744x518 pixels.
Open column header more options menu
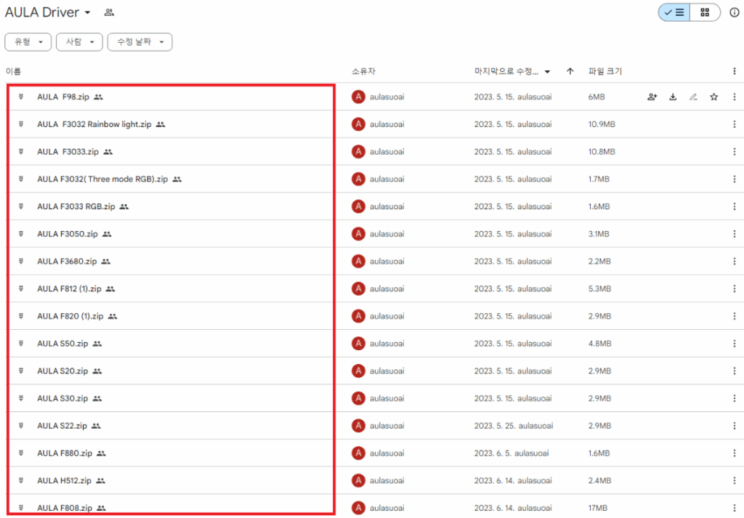734,71
